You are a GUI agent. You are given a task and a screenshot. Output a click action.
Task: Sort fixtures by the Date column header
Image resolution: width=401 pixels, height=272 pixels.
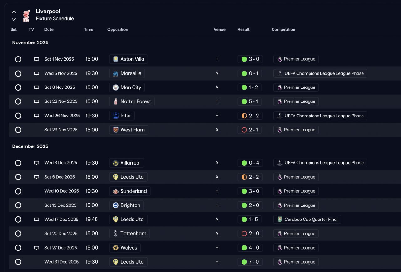coord(49,29)
